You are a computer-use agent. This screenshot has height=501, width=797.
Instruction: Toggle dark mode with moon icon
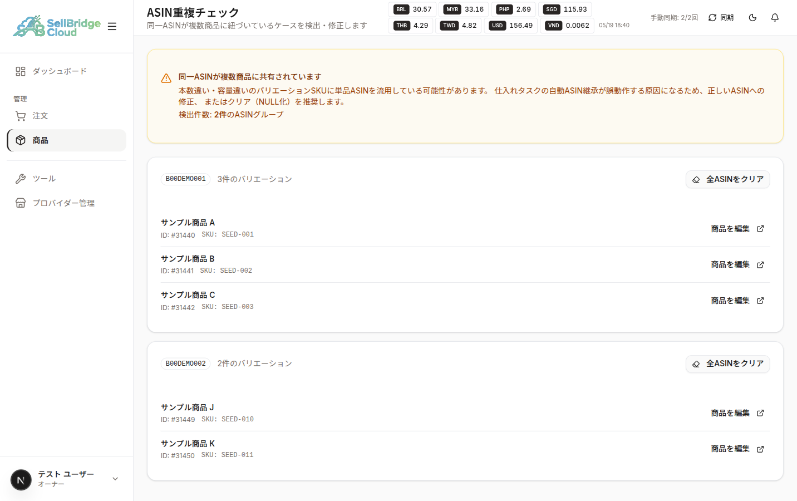click(752, 18)
